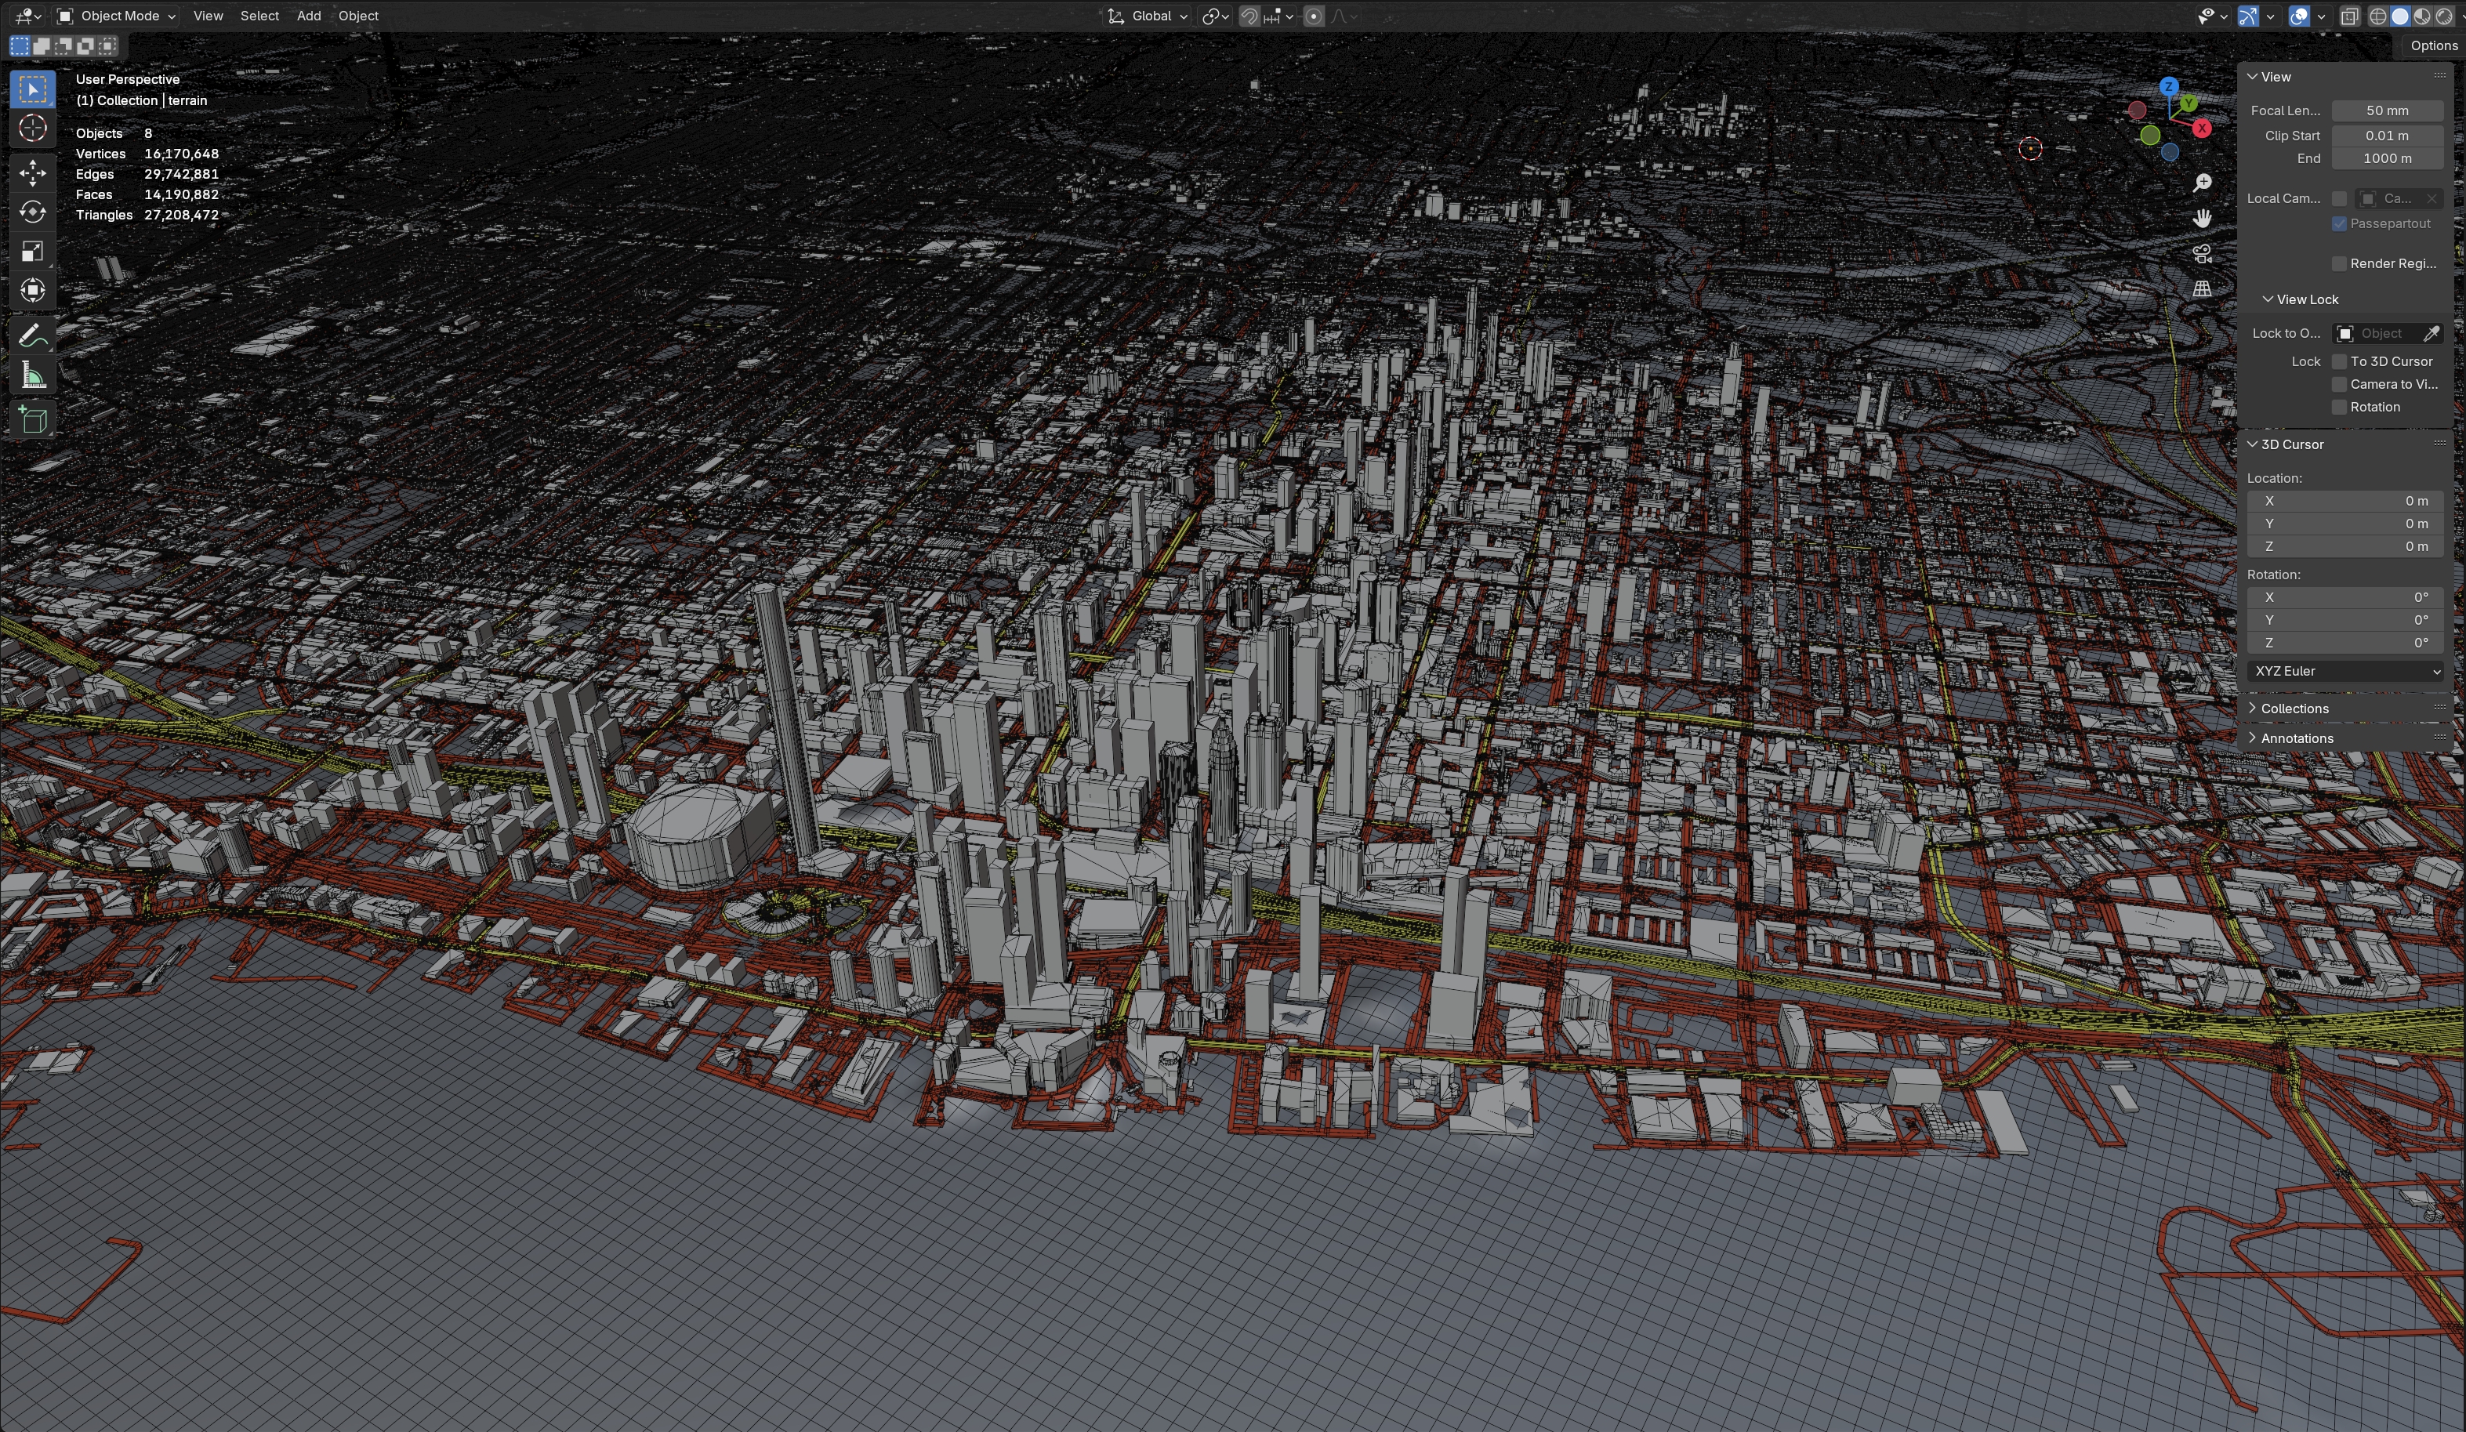
Task: Select the Rotate tool
Action: click(32, 212)
